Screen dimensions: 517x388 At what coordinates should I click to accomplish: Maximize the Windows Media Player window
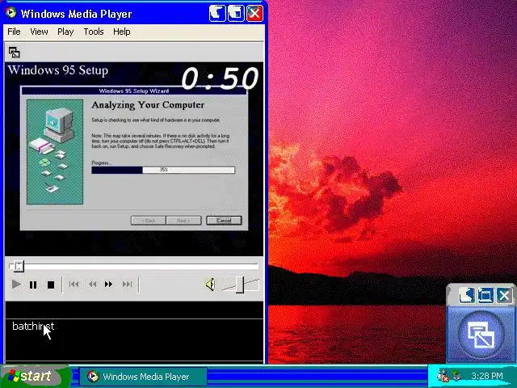236,14
